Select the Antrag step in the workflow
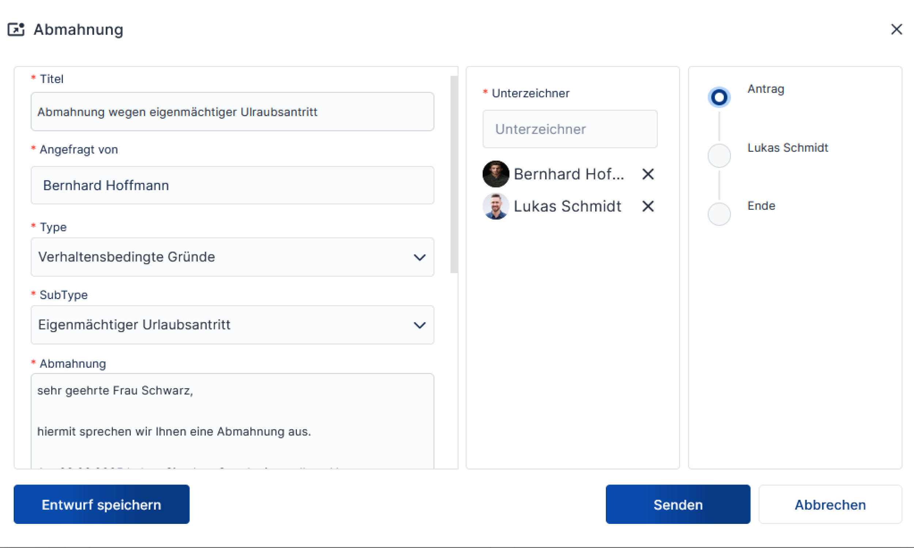 click(718, 97)
